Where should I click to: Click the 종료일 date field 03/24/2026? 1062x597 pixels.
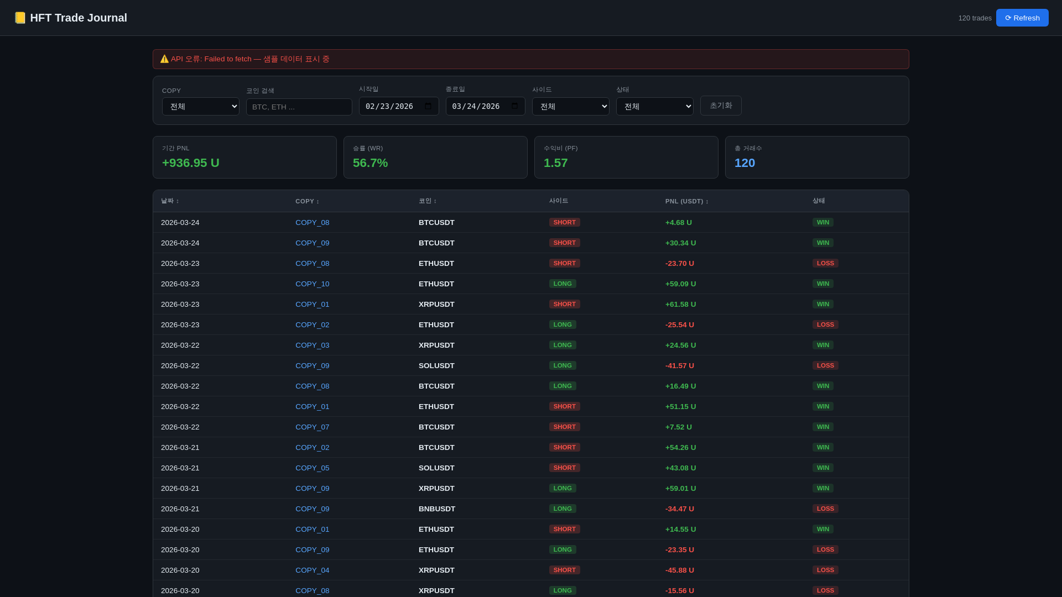coord(486,106)
